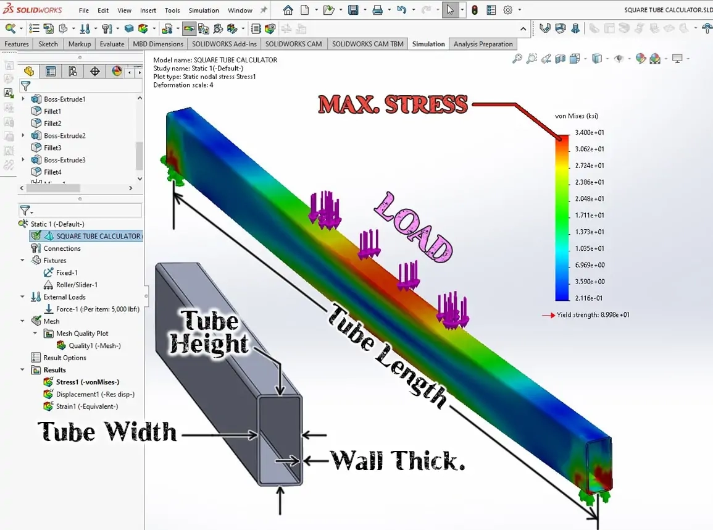Switch to the Evaluate tab
713x530 pixels.
(x=112, y=44)
